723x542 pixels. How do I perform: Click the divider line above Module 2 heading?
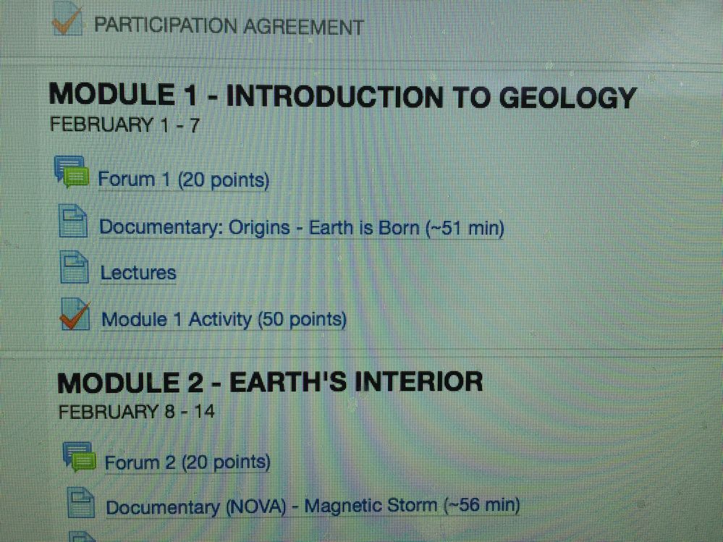click(x=362, y=355)
